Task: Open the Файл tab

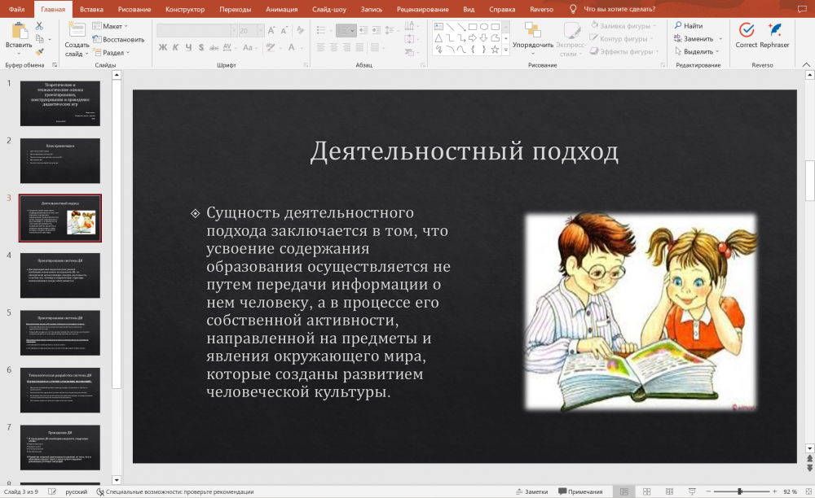Action: (x=16, y=9)
